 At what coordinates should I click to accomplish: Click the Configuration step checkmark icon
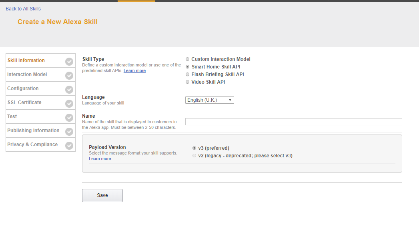pyautogui.click(x=69, y=90)
